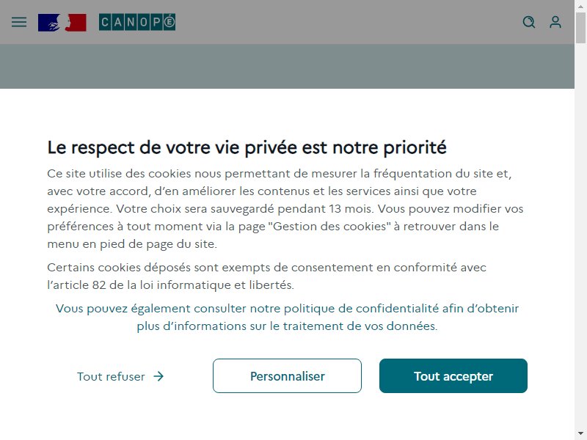Click the vertical scrollbar thumb
This screenshot has width=587, height=440.
580,28
